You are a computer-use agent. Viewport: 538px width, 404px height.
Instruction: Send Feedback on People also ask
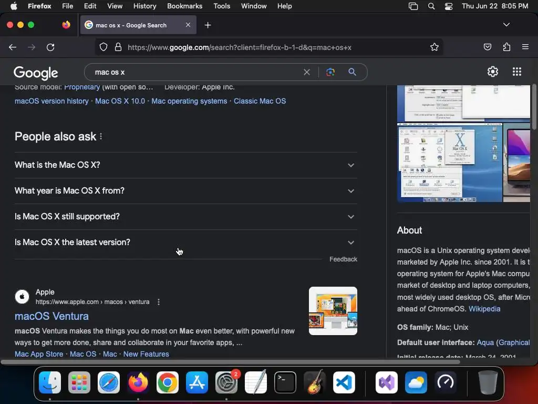coord(343,259)
